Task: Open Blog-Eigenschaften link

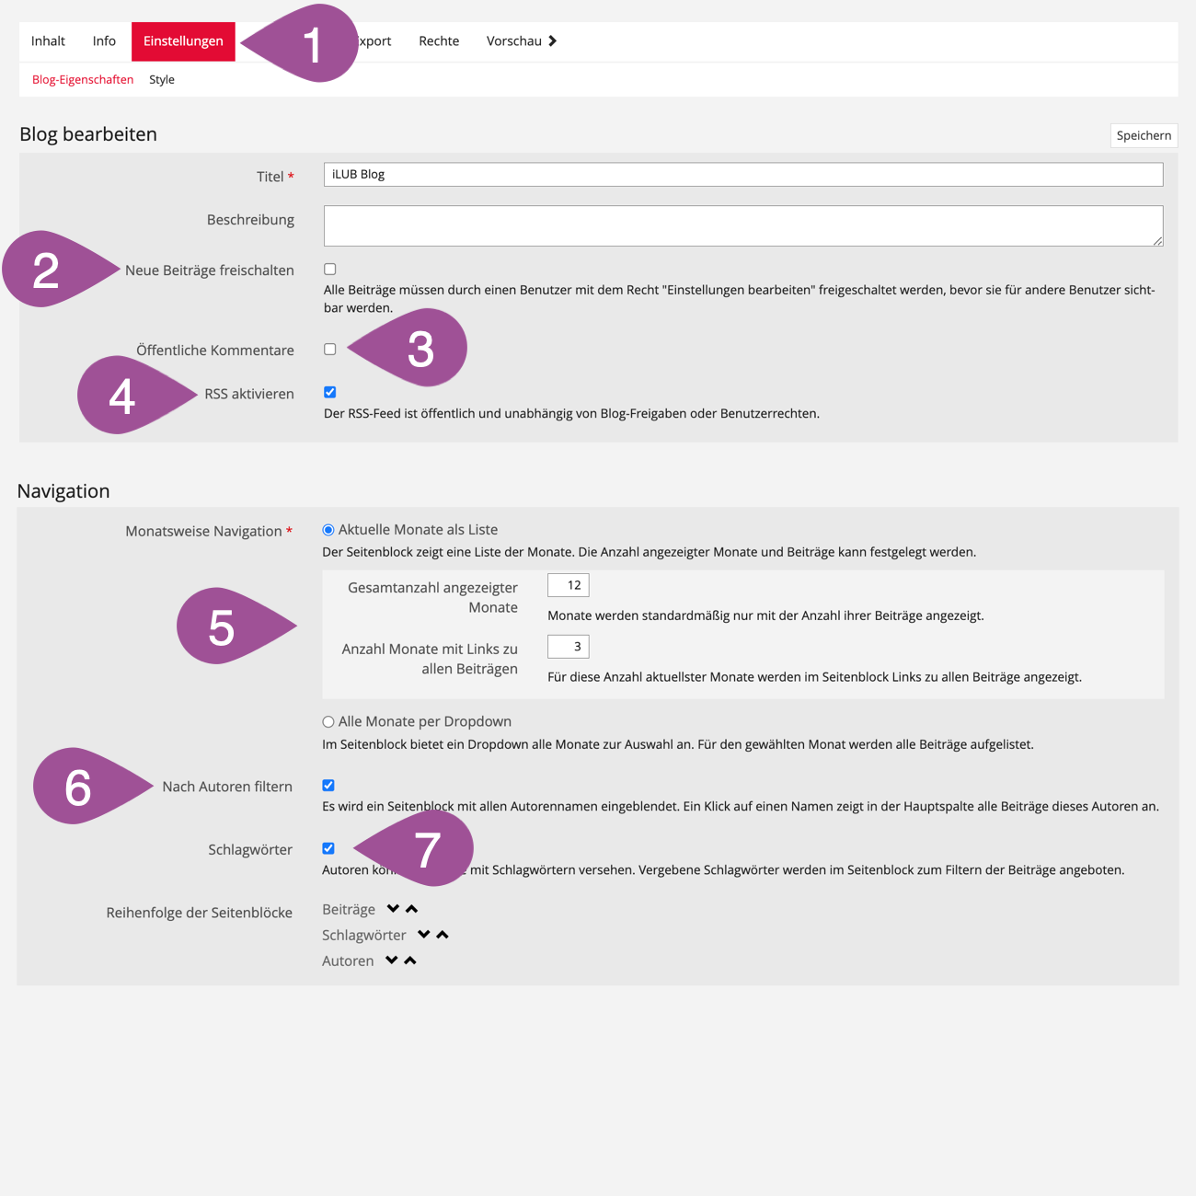Action: tap(83, 80)
